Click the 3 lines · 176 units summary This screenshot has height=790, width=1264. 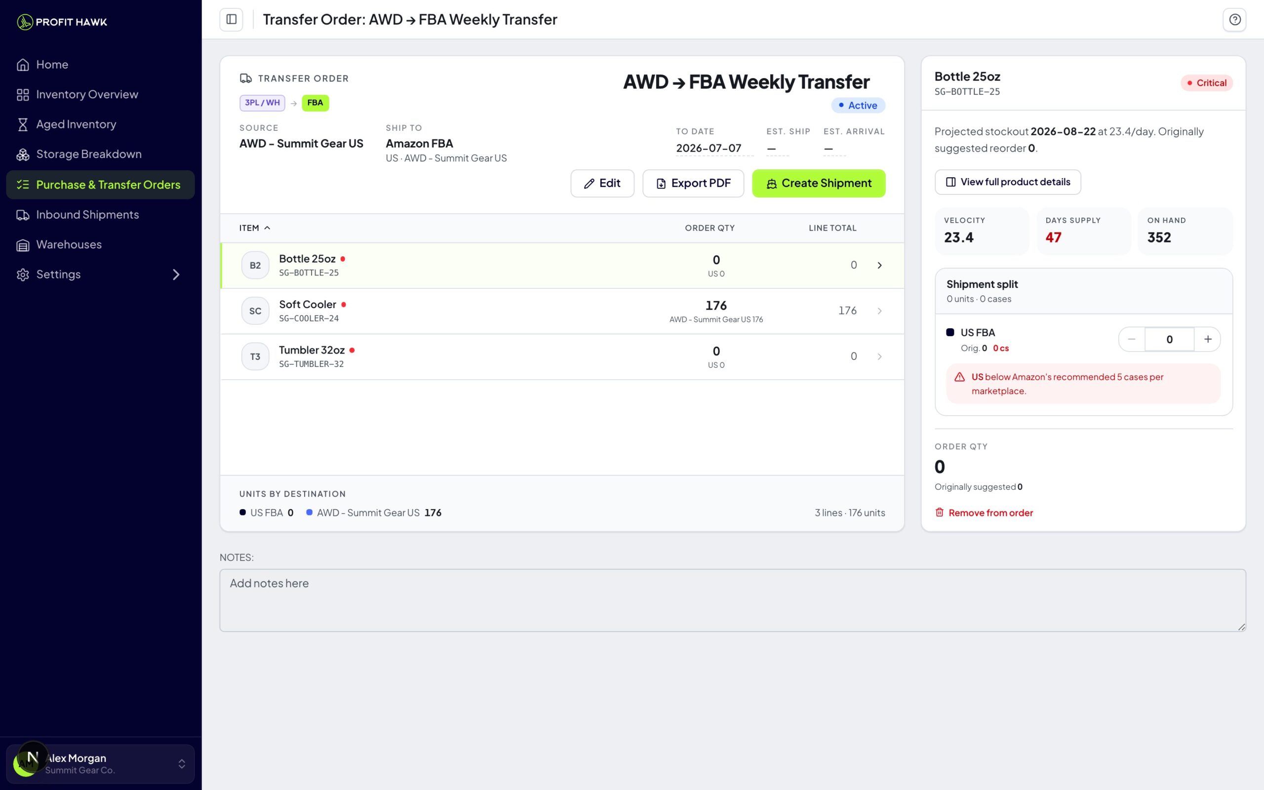[x=850, y=513]
